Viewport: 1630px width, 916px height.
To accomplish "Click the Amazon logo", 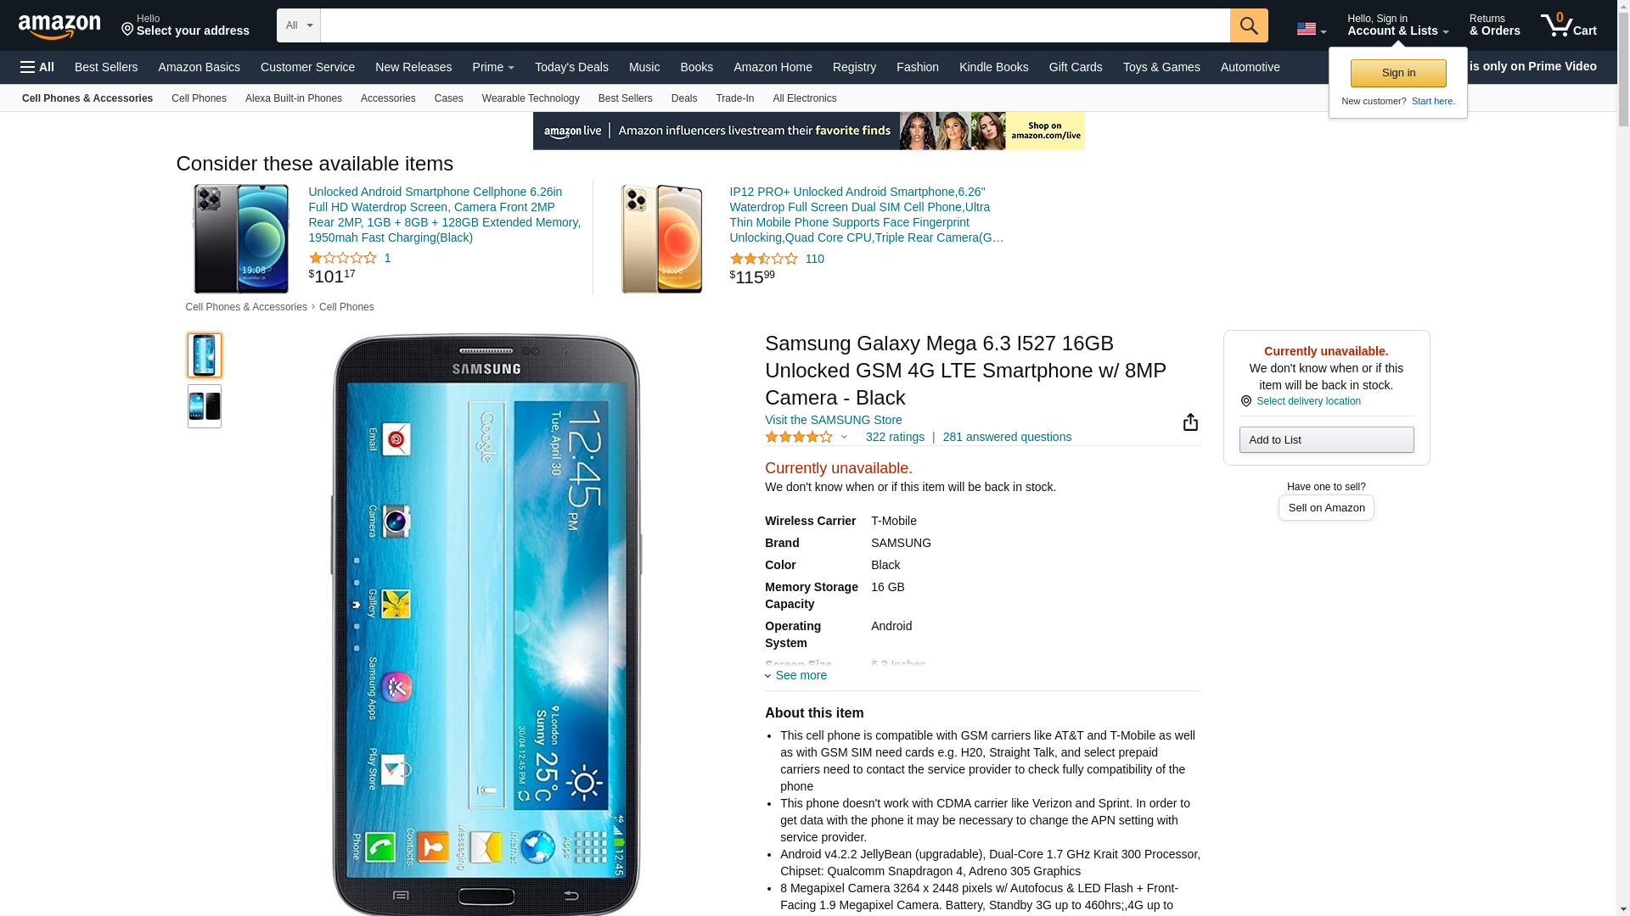I will click(59, 26).
